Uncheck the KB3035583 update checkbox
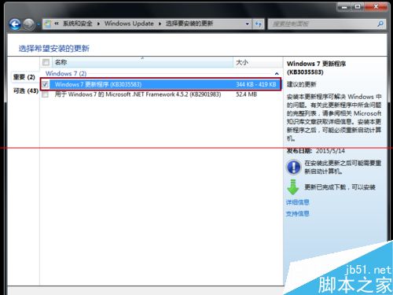 coord(45,84)
